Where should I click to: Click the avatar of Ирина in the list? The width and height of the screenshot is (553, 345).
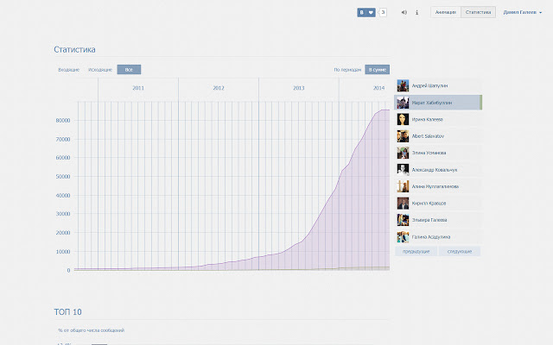pyautogui.click(x=403, y=119)
